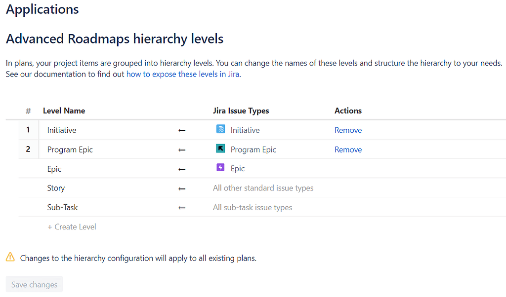Image resolution: width=506 pixels, height=297 pixels.
Task: Click the Initiative issue type icon
Action: click(x=220, y=130)
